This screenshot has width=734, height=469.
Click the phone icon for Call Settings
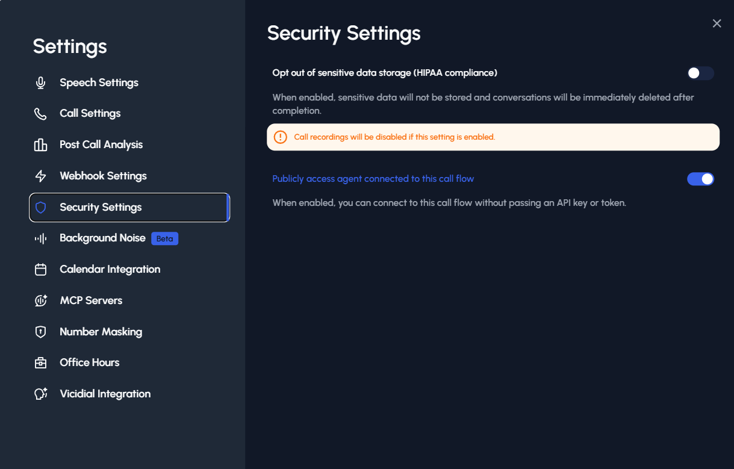40,114
